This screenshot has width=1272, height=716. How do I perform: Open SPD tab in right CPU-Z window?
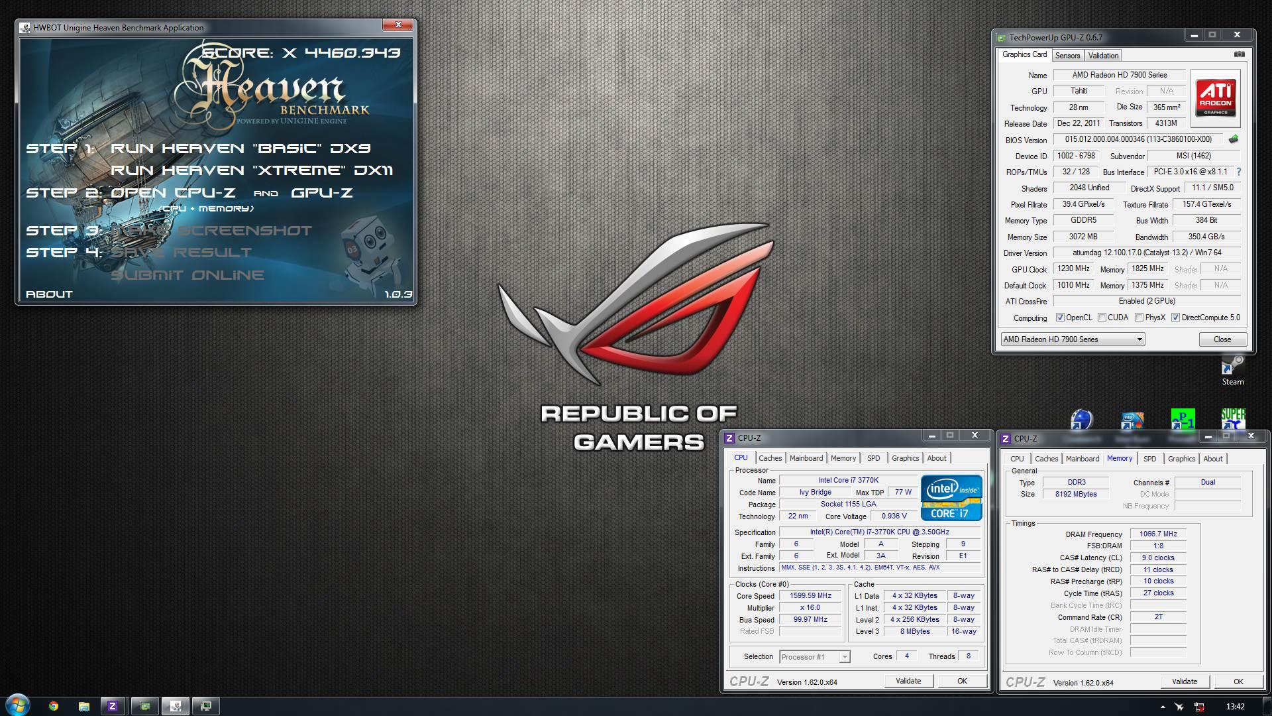[x=1150, y=459]
